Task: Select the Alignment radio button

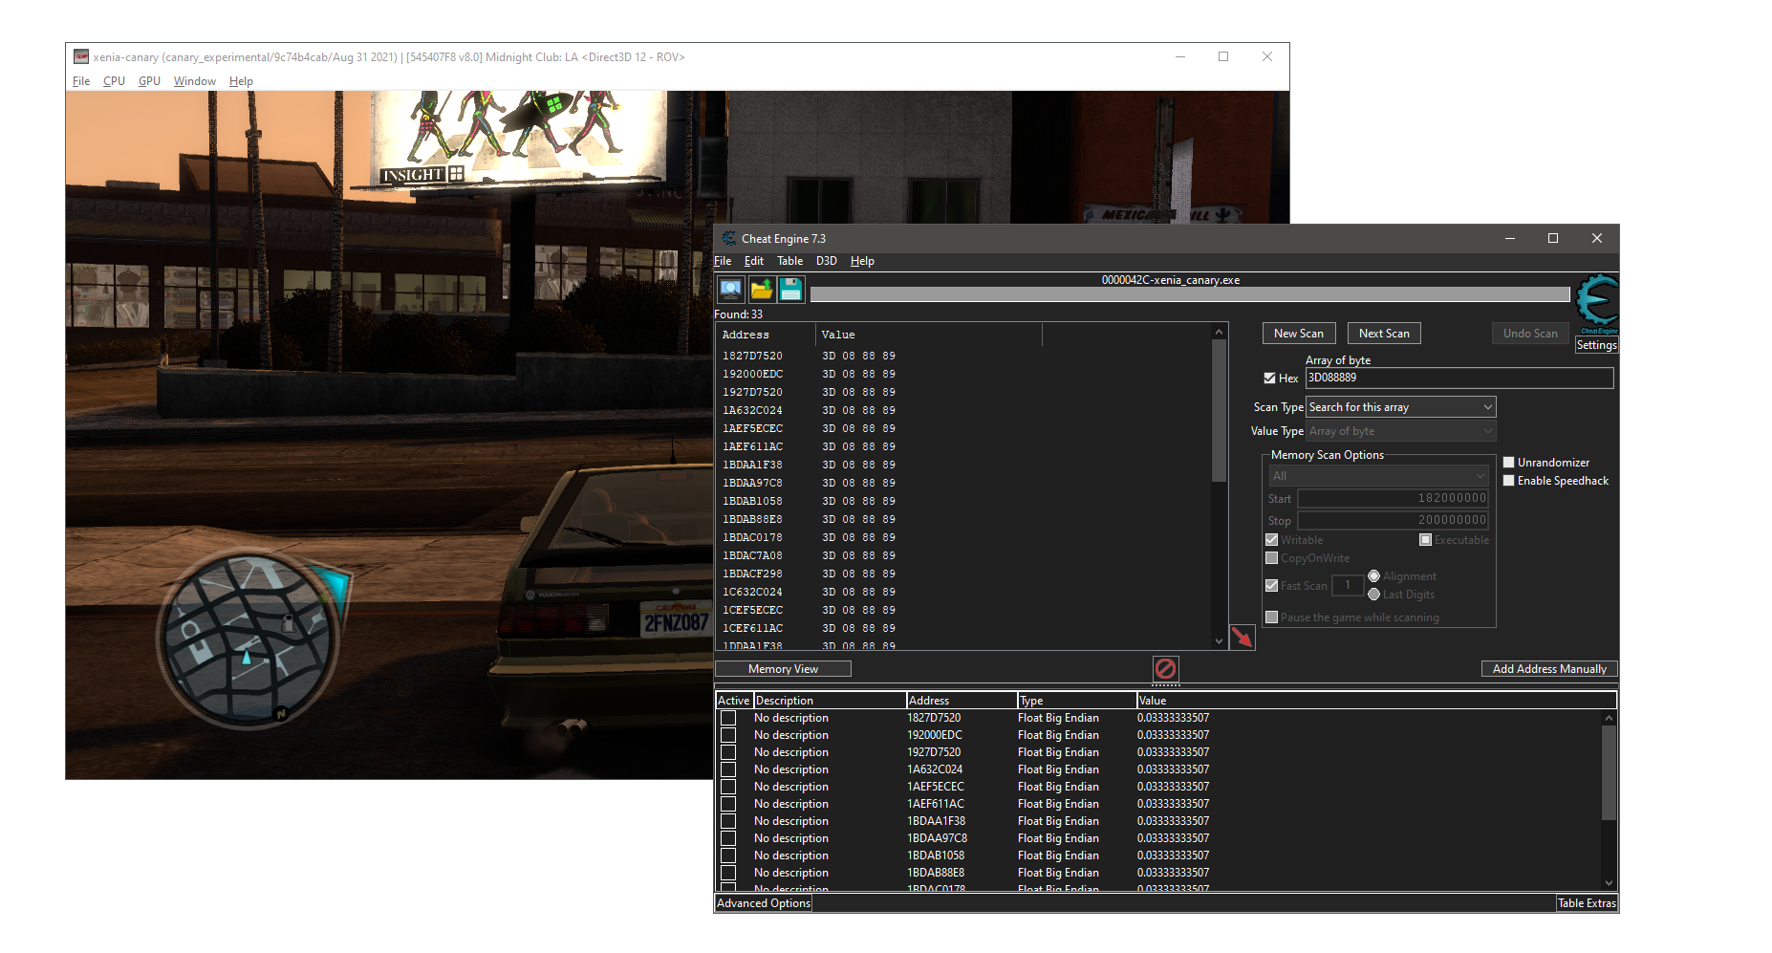Action: pos(1374,576)
